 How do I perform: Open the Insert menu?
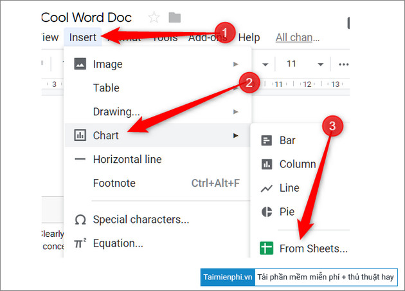83,37
